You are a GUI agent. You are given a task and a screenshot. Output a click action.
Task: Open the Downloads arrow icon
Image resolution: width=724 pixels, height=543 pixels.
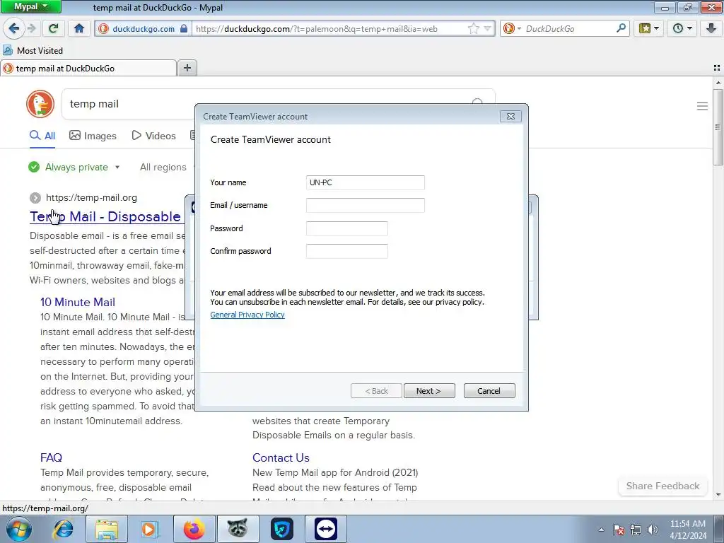711,28
